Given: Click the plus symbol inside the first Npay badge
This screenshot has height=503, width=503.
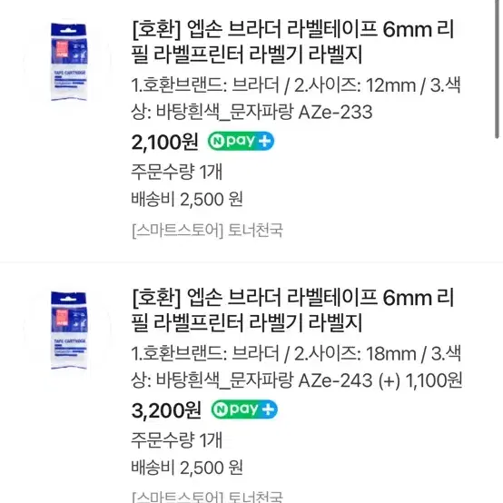Looking at the screenshot, I should [x=265, y=141].
